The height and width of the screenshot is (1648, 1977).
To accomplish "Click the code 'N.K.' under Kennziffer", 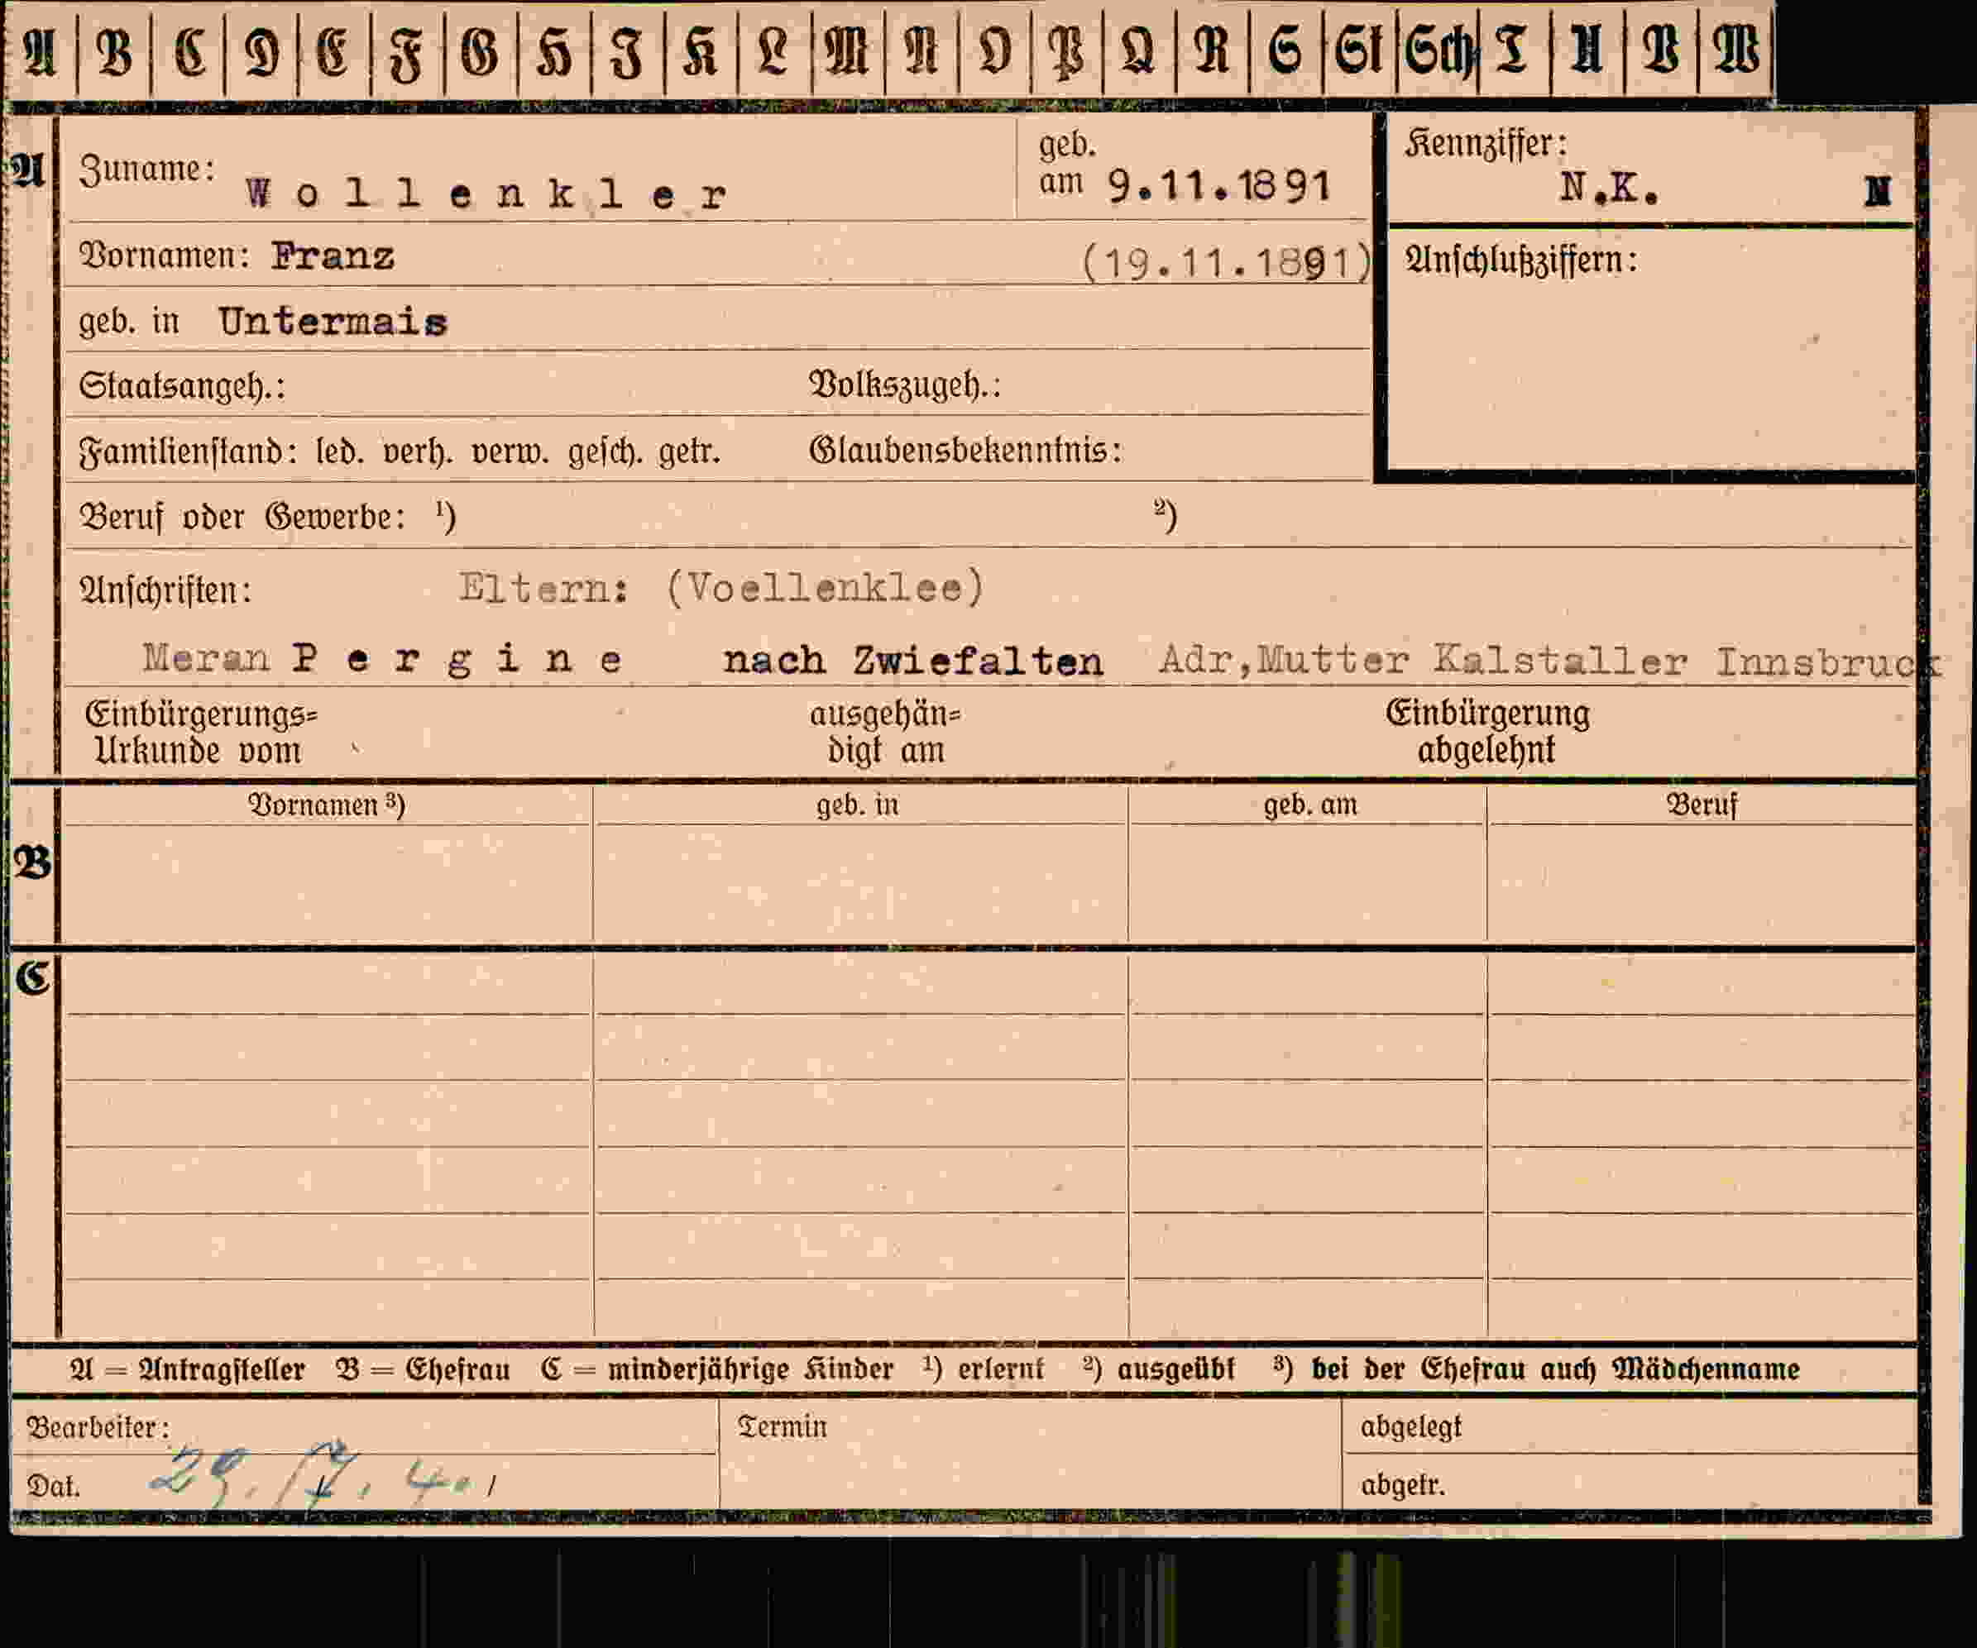I will click(x=1608, y=189).
